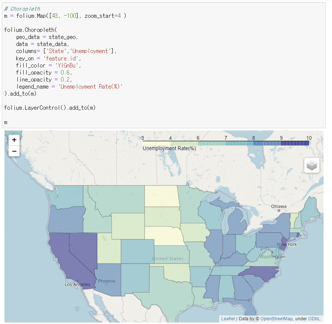The image size is (332, 324).
Task: Click the columns State Unemployment code line
Action: click(x=66, y=51)
